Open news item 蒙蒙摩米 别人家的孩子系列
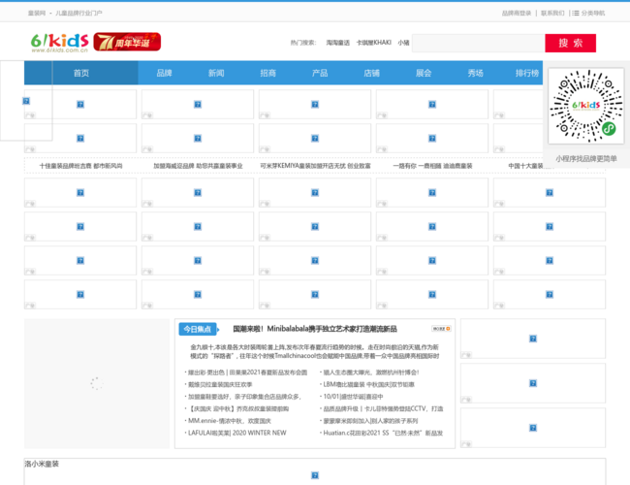This screenshot has height=485, width=630. point(370,421)
